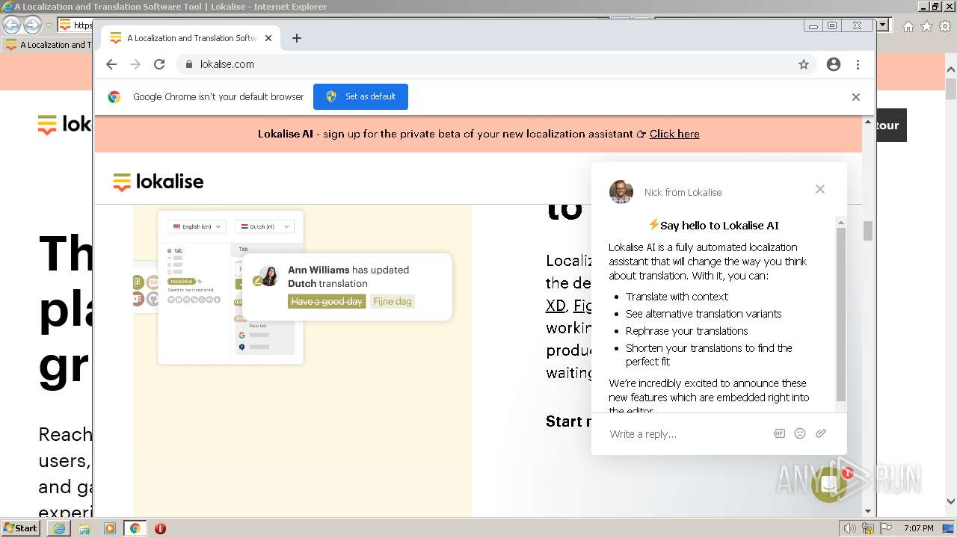
Task: Open the English (en) language dropdown
Action: (x=197, y=226)
